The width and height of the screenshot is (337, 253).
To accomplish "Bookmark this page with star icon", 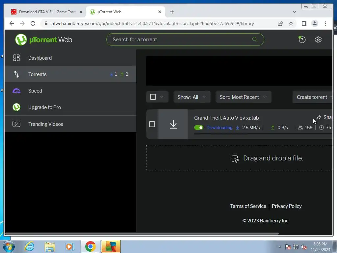I will [291, 23].
